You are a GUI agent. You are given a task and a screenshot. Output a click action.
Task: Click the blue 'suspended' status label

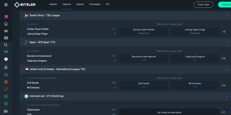click(x=33, y=24)
